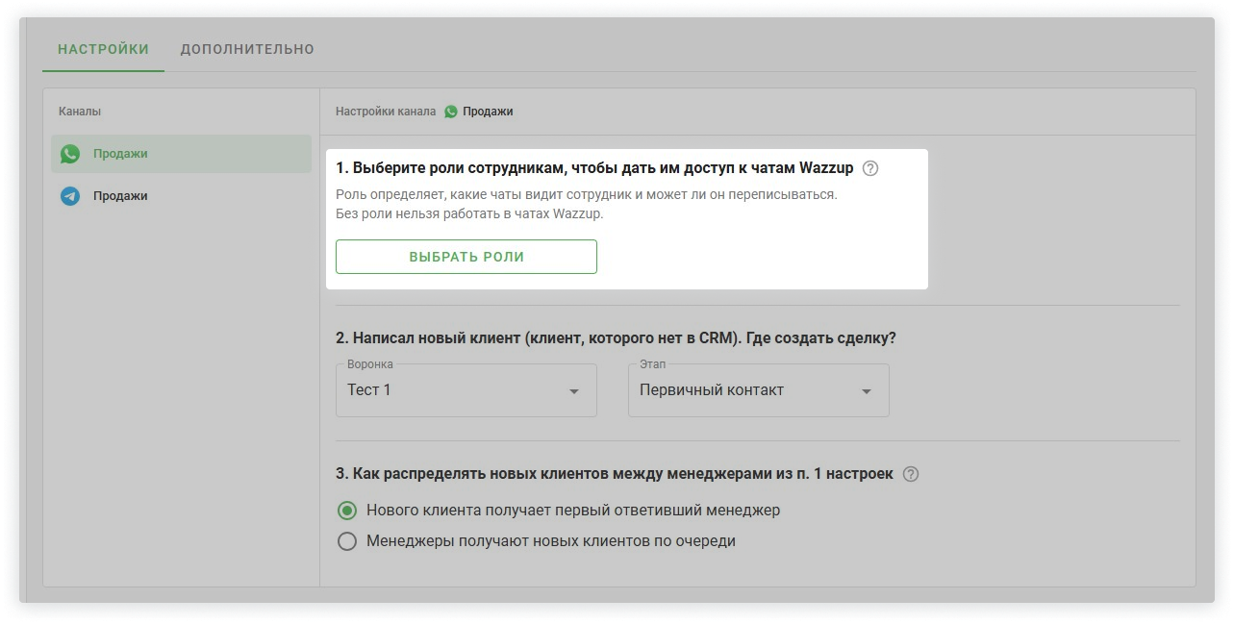
Task: Select radio button for first responding manager
Action: (x=347, y=511)
